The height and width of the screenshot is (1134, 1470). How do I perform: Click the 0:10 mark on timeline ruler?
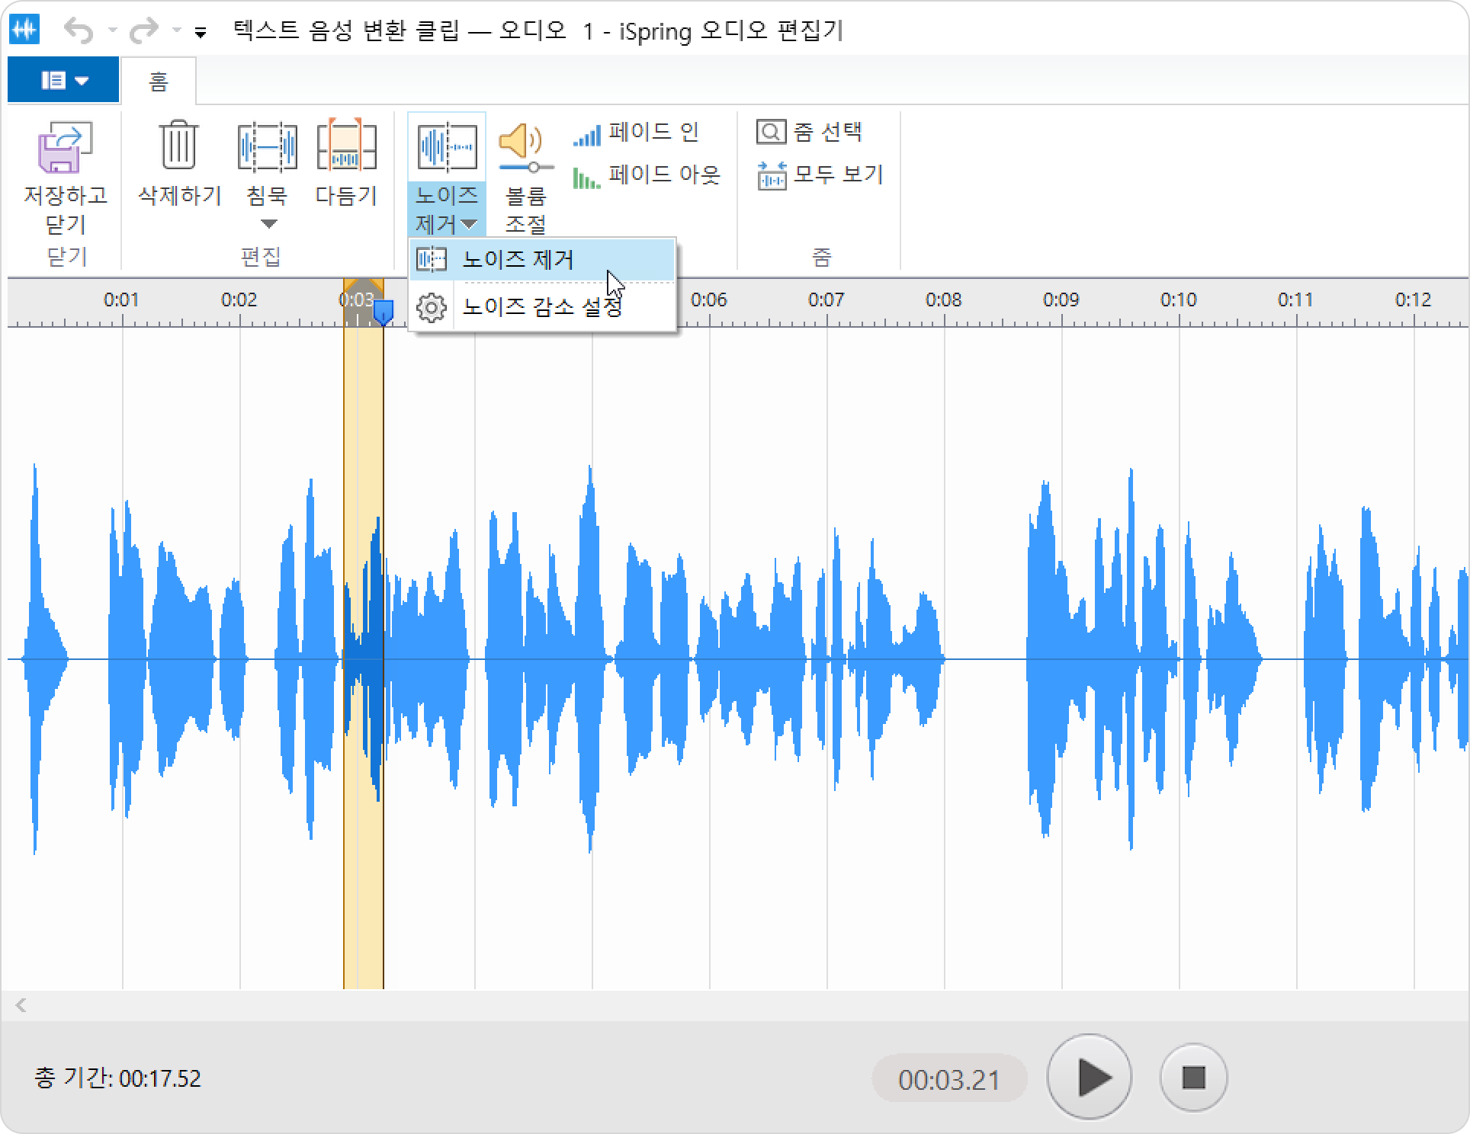1179,300
